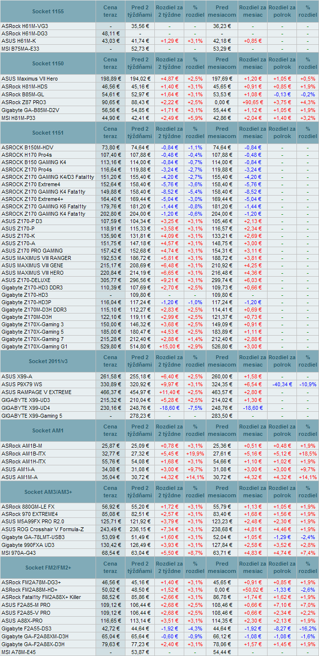Select the ASRock H61M-VG3 row name
The image size is (319, 656).
coord(25,26)
